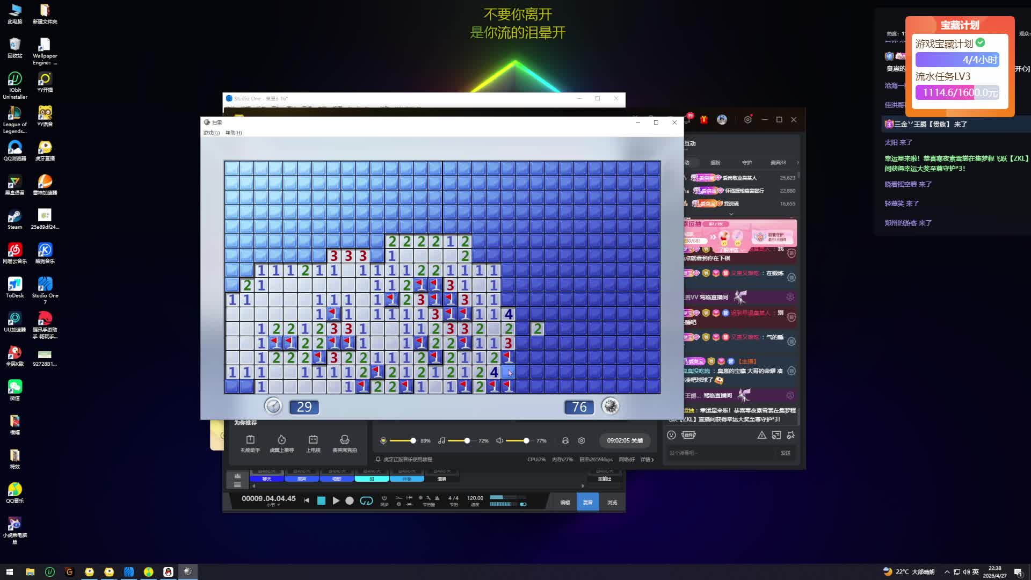This screenshot has width=1031, height=580.
Task: Toggle loop mode in Studio One transport
Action: [x=366, y=501]
